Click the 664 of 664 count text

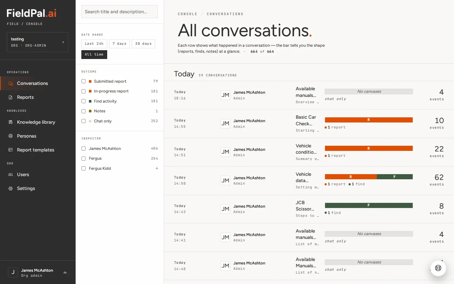(262, 52)
